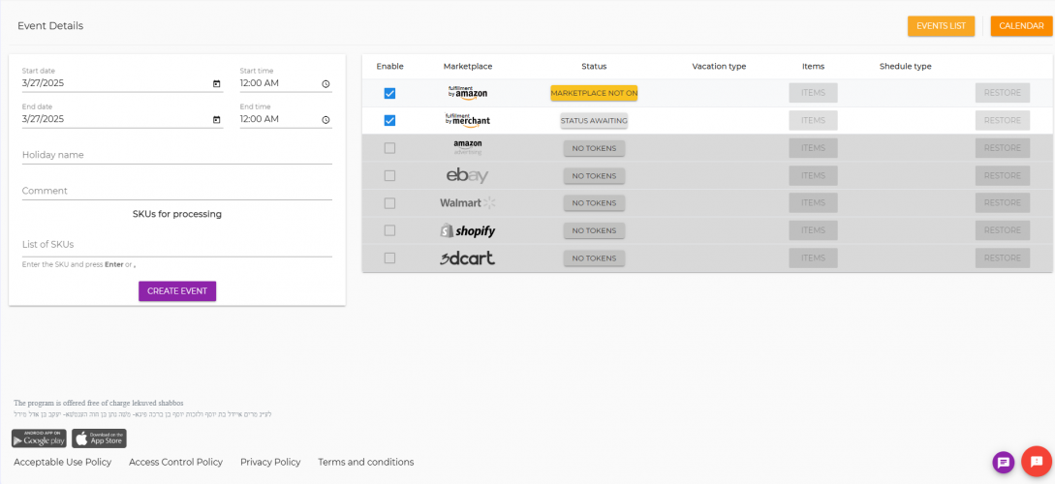Check the 3dcart Enable checkbox
Screen dimensions: 1055x484
(389, 257)
